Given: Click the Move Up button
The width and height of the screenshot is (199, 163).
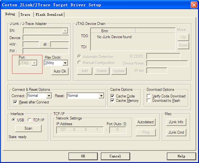Looking at the screenshot, I should point(184,37).
